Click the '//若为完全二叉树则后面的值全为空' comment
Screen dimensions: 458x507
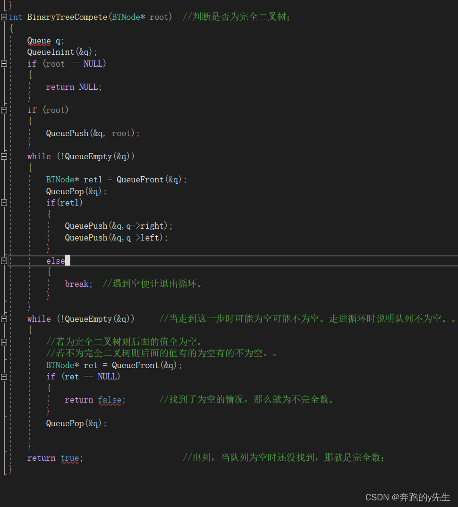(124, 342)
